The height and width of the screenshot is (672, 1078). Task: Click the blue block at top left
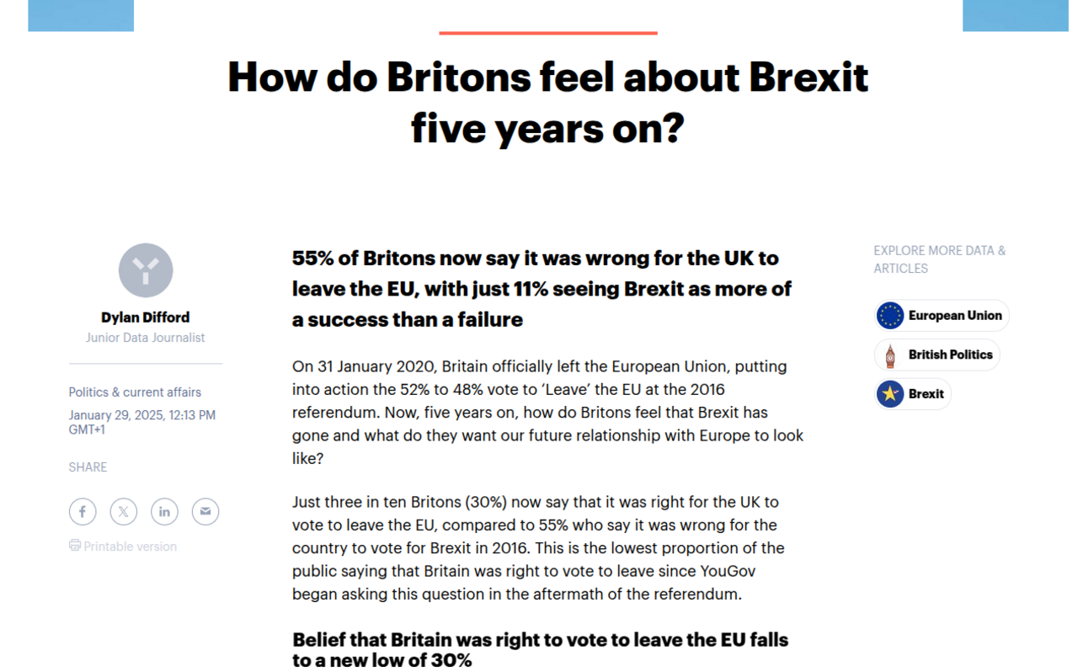point(81,15)
